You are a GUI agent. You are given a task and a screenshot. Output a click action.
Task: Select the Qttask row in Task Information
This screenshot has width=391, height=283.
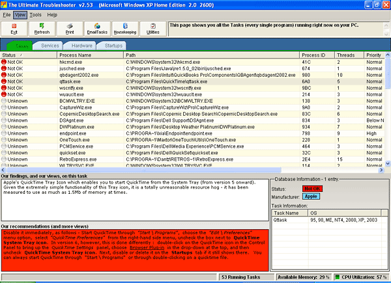[330, 220]
